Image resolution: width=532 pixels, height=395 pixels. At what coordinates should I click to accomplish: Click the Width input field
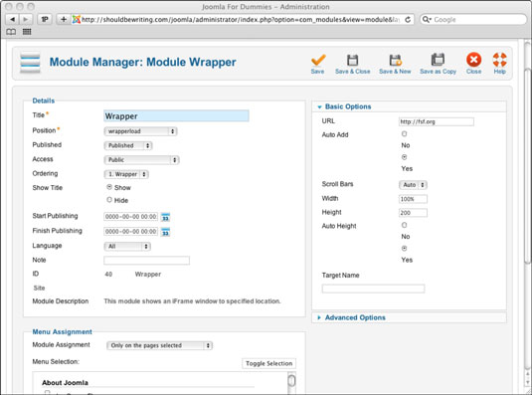click(413, 199)
